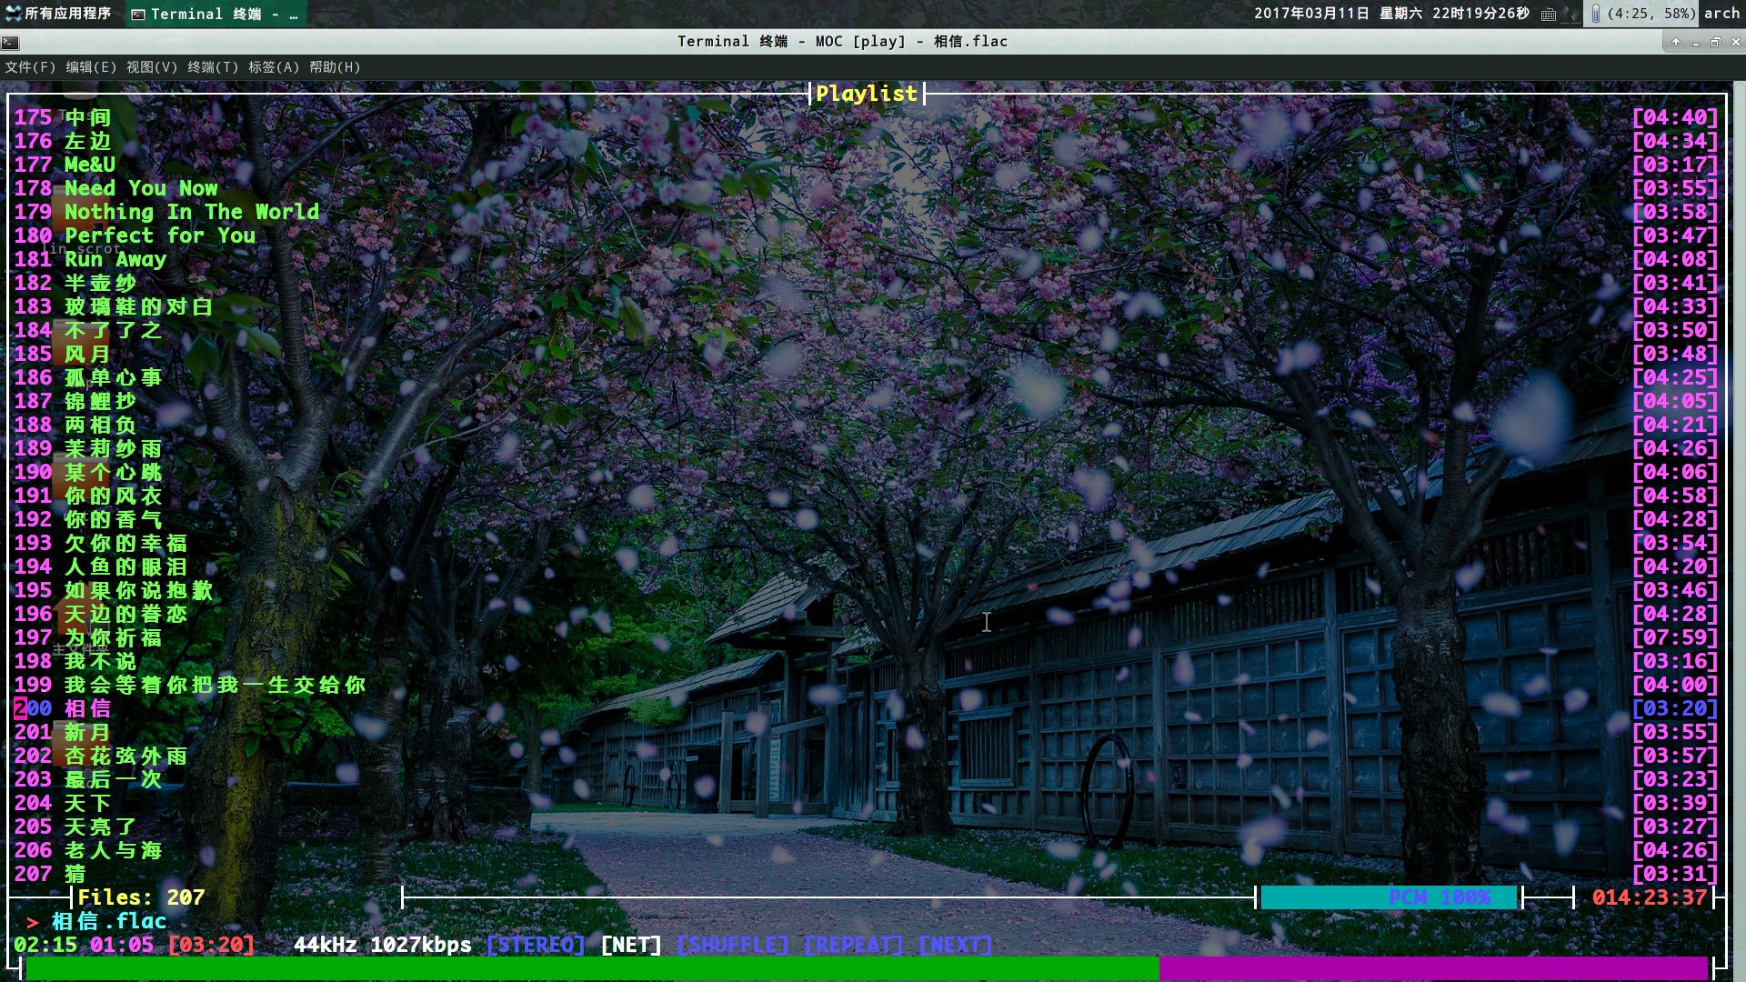Click the roll-up arrow window button
This screenshot has width=1746, height=982.
click(1676, 42)
